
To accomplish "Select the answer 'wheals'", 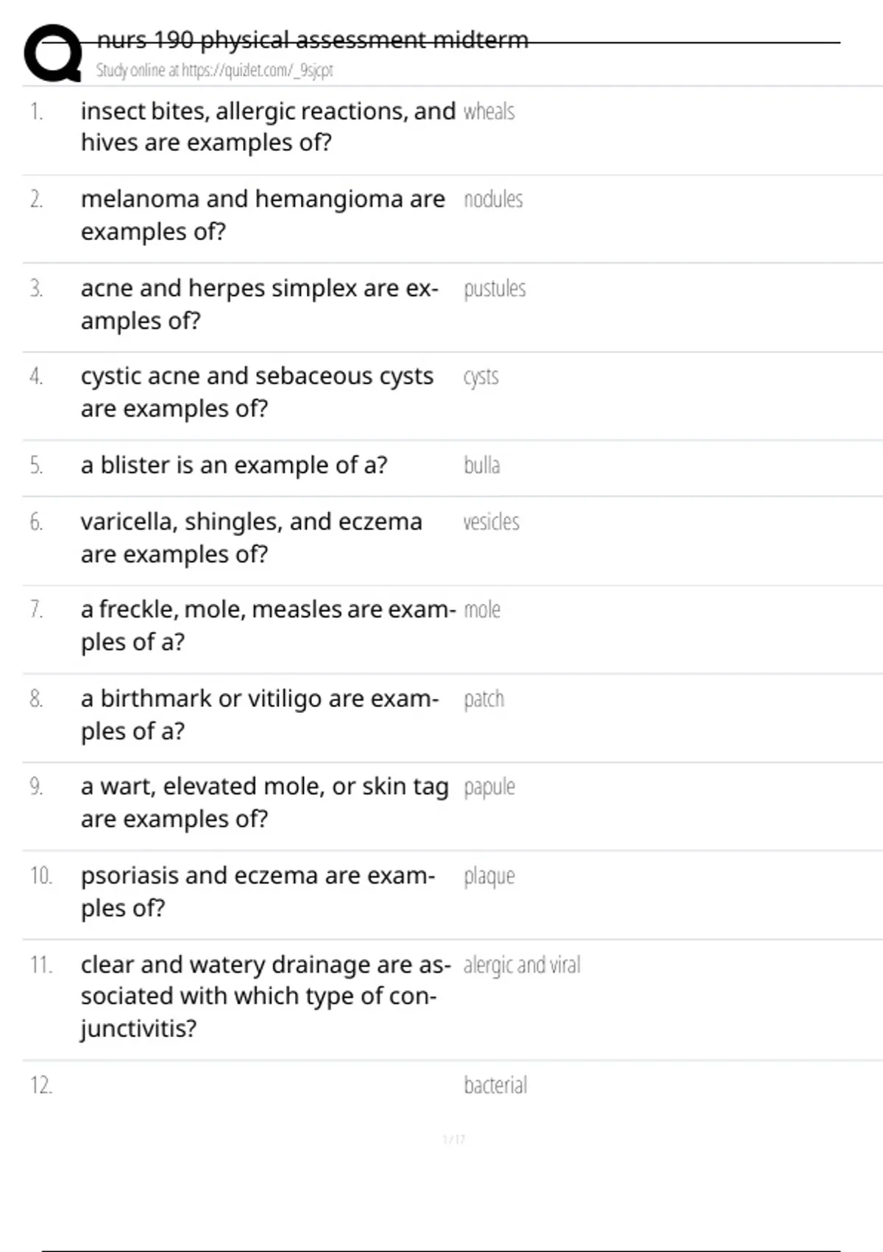I will coord(489,112).
